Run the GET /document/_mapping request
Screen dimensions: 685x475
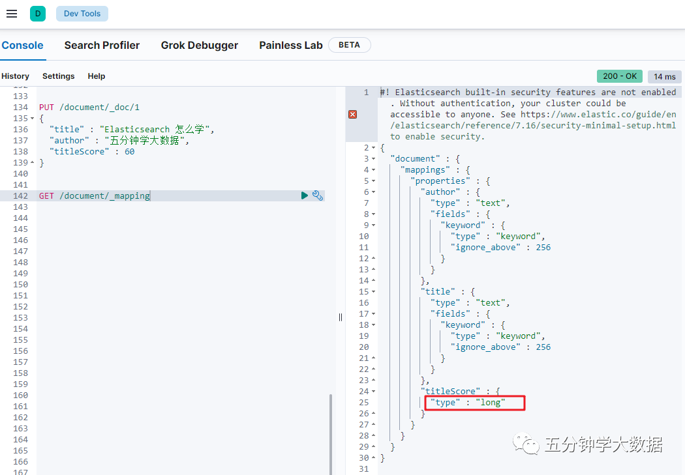coord(305,195)
